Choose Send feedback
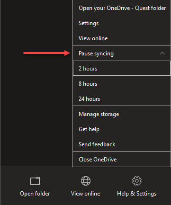 [122, 144]
